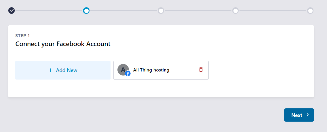Click progress line between second and third steps
The height and width of the screenshot is (132, 327).
point(123,11)
